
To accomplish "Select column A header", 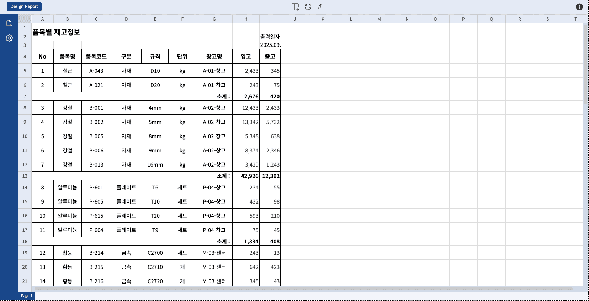I will pyautogui.click(x=43, y=19).
